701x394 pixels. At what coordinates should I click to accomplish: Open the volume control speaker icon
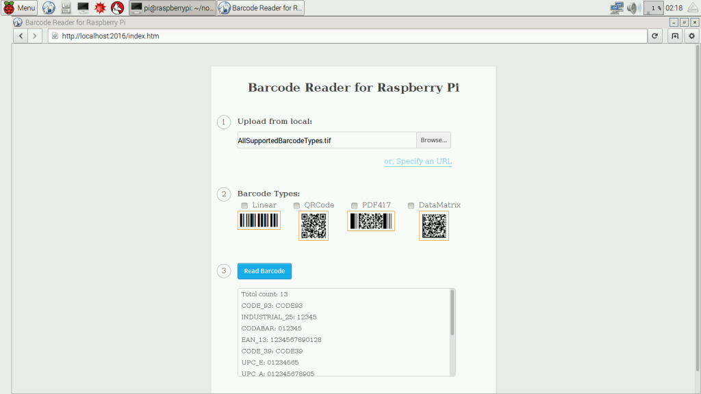click(633, 8)
